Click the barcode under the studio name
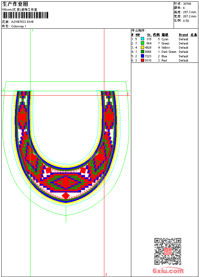The width and height of the screenshot is (199, 277). click(x=25, y=15)
